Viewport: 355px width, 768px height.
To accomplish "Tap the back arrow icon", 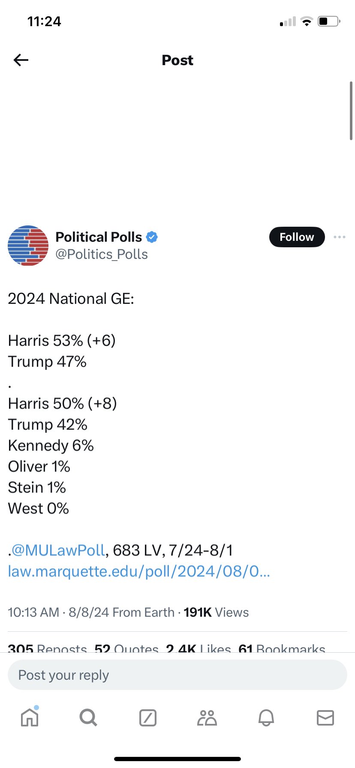I will pos(21,60).
